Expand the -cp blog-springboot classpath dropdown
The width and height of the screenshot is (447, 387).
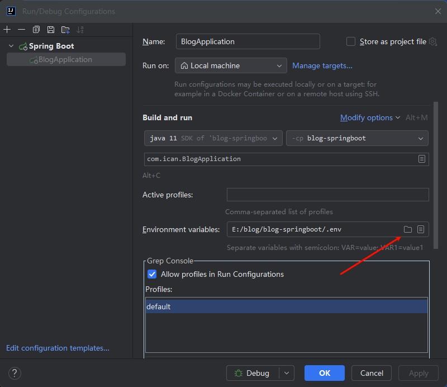pyautogui.click(x=356, y=138)
